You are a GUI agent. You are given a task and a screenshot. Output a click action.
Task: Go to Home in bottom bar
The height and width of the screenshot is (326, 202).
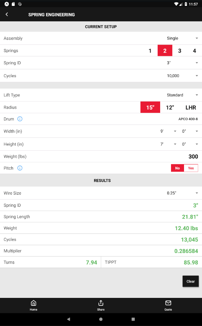33,305
